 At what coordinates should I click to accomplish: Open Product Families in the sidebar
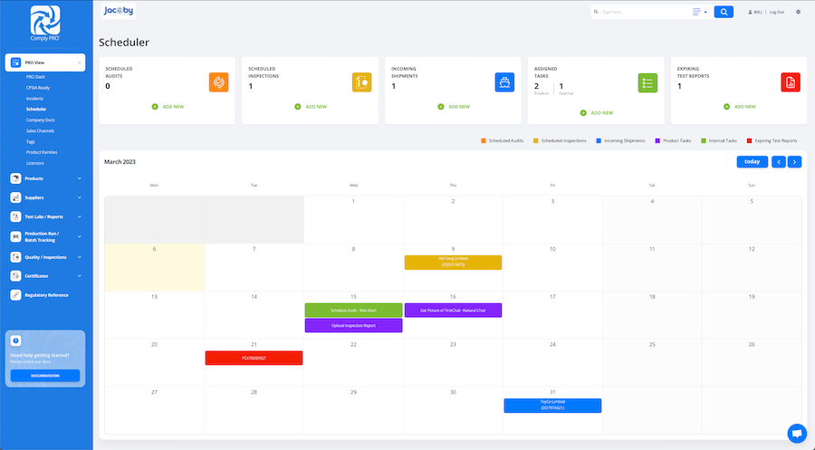coord(42,152)
